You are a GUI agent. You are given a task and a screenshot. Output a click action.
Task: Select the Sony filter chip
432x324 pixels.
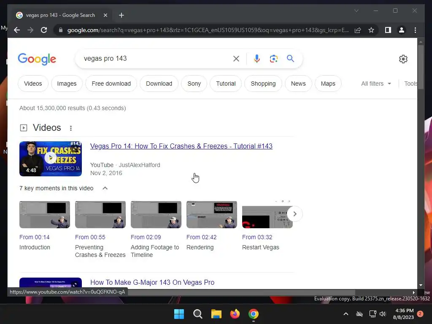194,84
